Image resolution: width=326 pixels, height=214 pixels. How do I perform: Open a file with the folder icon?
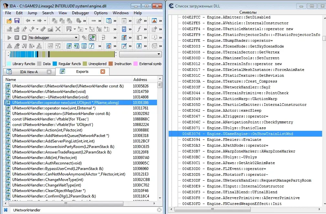9,21
